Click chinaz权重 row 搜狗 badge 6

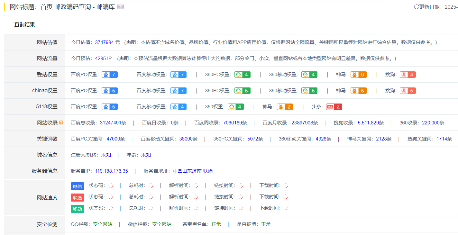tap(408, 91)
